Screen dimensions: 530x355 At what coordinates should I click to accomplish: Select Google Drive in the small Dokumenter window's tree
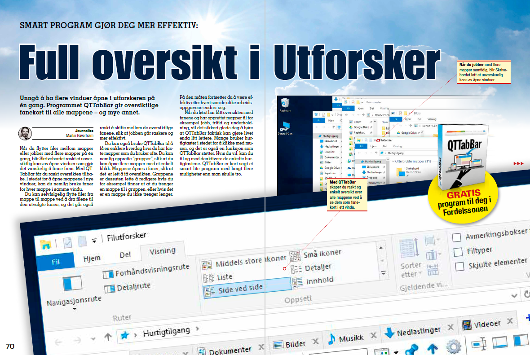(359, 127)
